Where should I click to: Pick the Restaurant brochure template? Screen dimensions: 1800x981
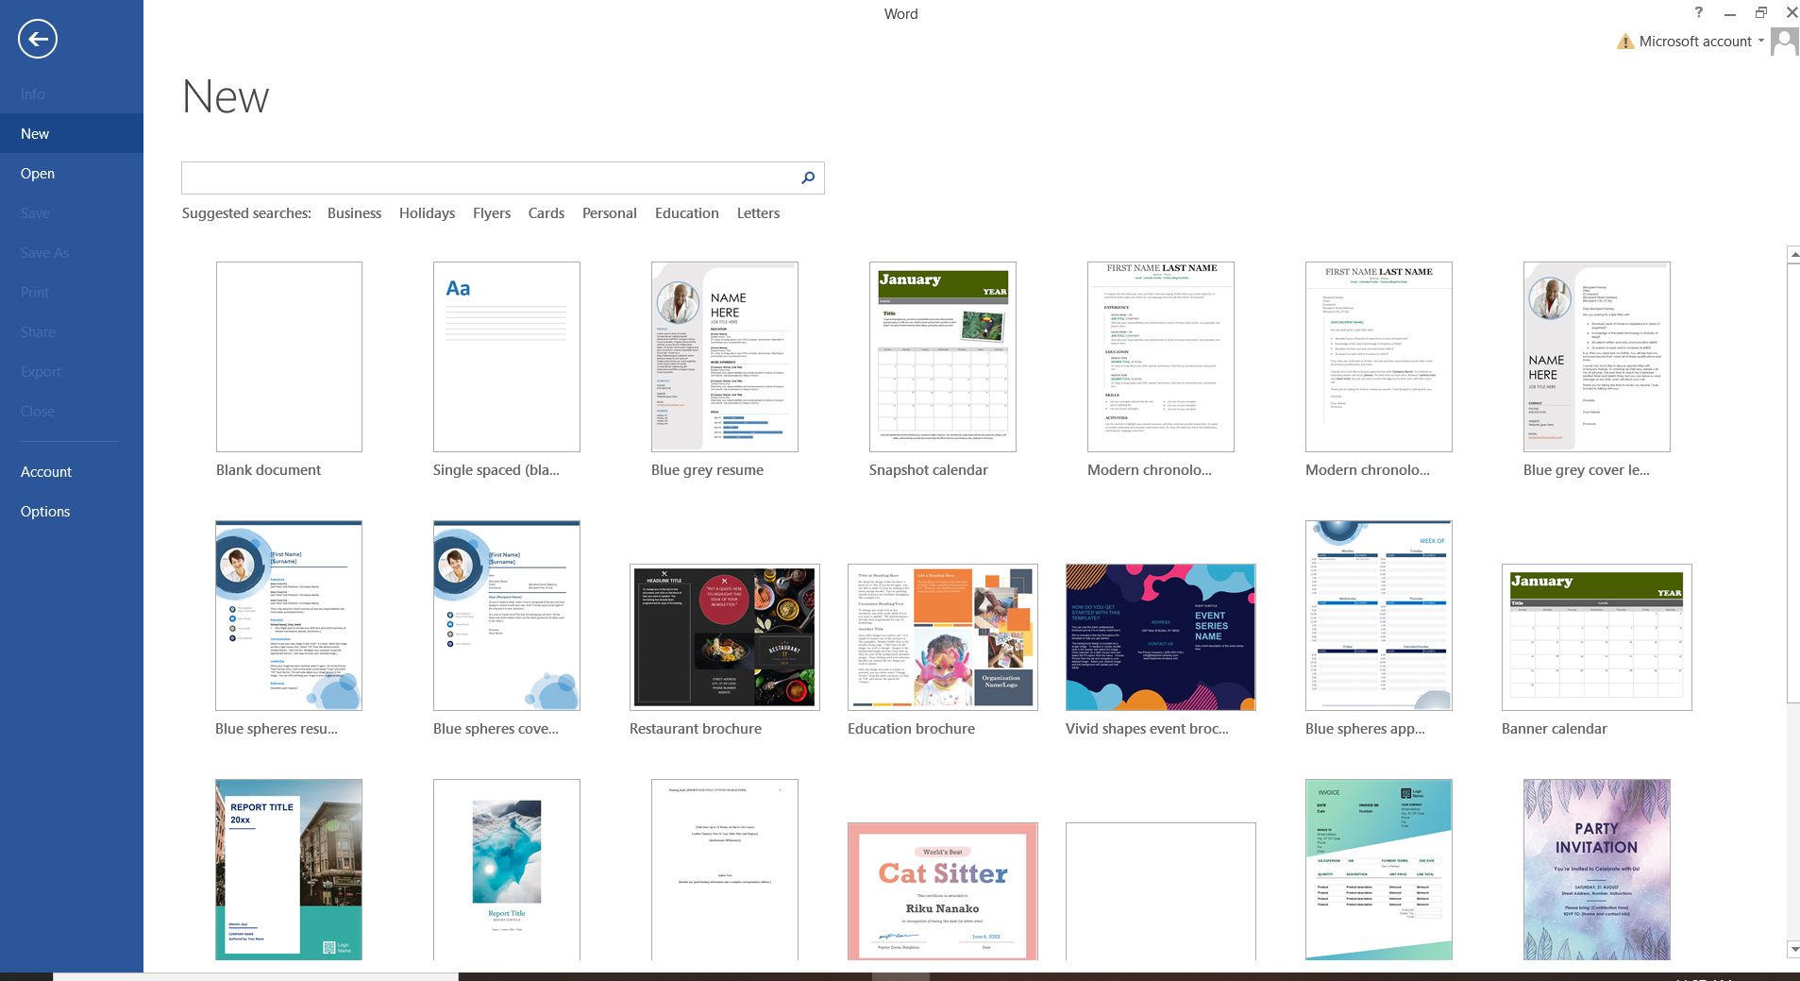725,637
